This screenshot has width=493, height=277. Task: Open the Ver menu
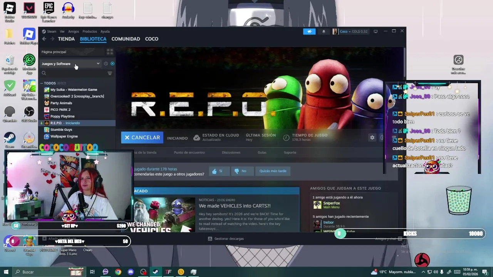pos(62,32)
